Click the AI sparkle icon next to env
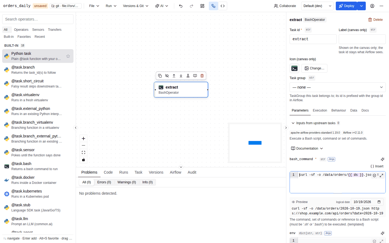The height and width of the screenshot is (243, 389). coord(383,233)
